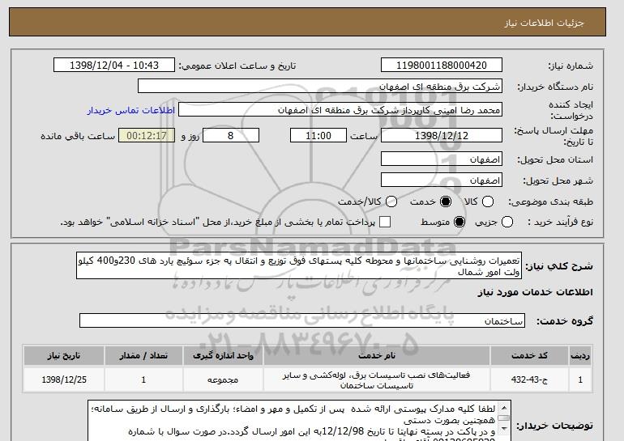Click the delivery province field استان محل تحویل
This screenshot has width=624, height=441.
click(442, 159)
